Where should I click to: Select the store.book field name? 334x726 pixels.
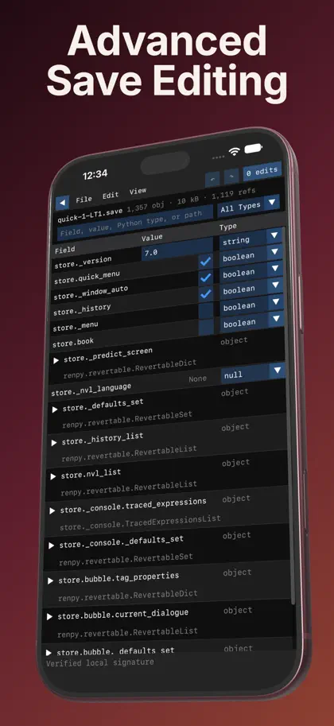(72, 343)
